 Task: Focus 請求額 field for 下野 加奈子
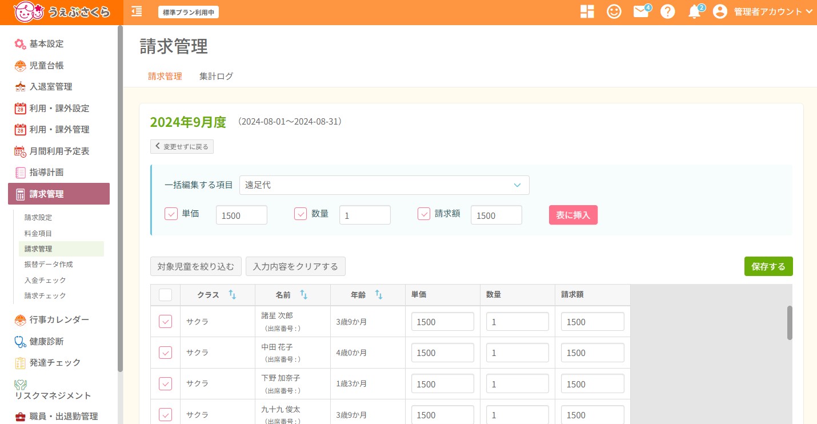(x=592, y=384)
